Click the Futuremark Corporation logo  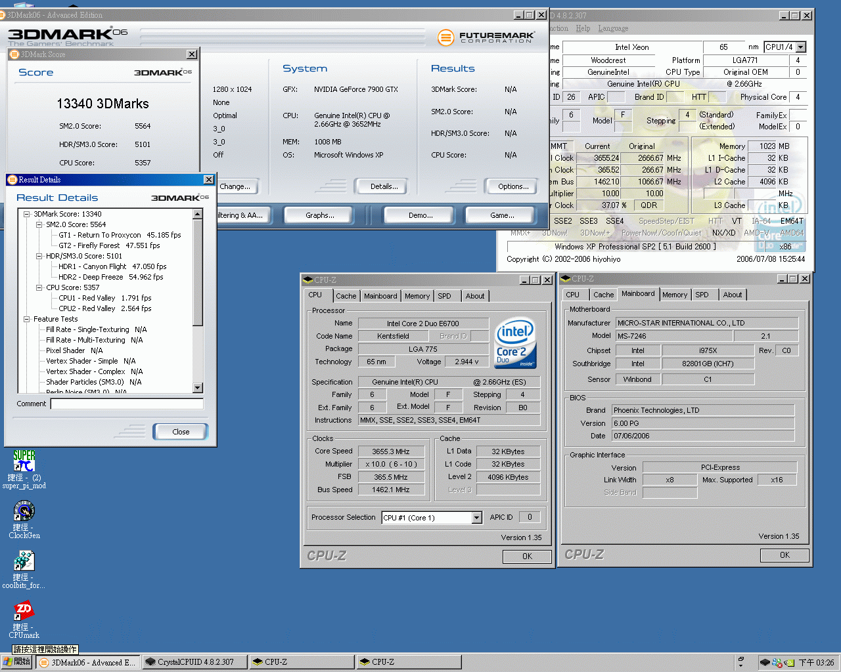(486, 37)
